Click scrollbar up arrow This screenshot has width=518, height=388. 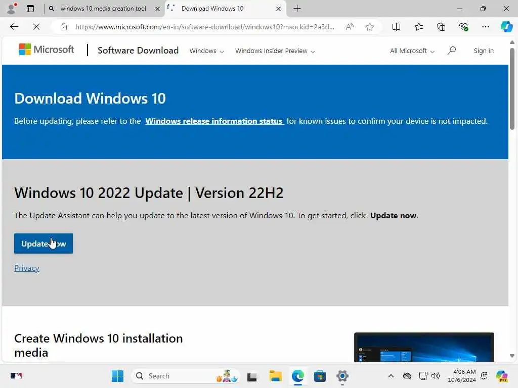pyautogui.click(x=512, y=42)
